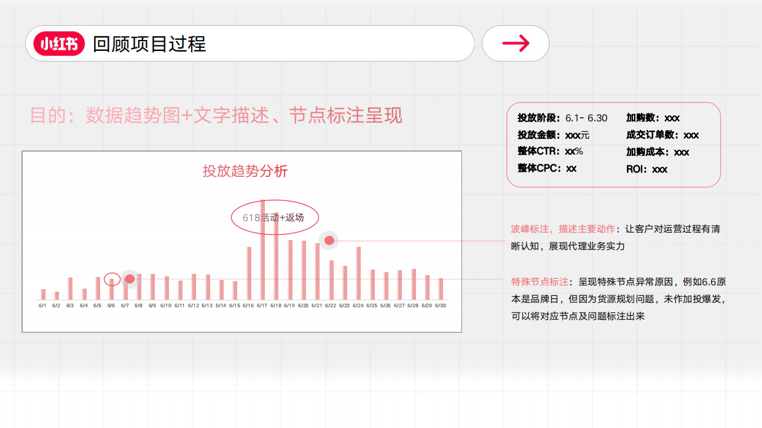The width and height of the screenshot is (762, 428).
Task: Click the bar above the 6/16 label
Action: click(x=249, y=273)
